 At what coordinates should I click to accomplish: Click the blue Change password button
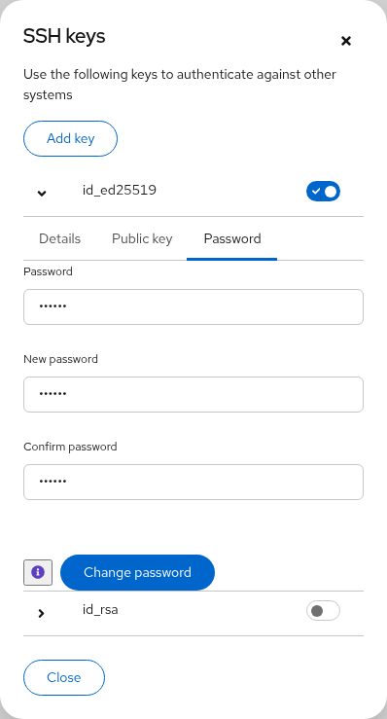pyautogui.click(x=137, y=572)
